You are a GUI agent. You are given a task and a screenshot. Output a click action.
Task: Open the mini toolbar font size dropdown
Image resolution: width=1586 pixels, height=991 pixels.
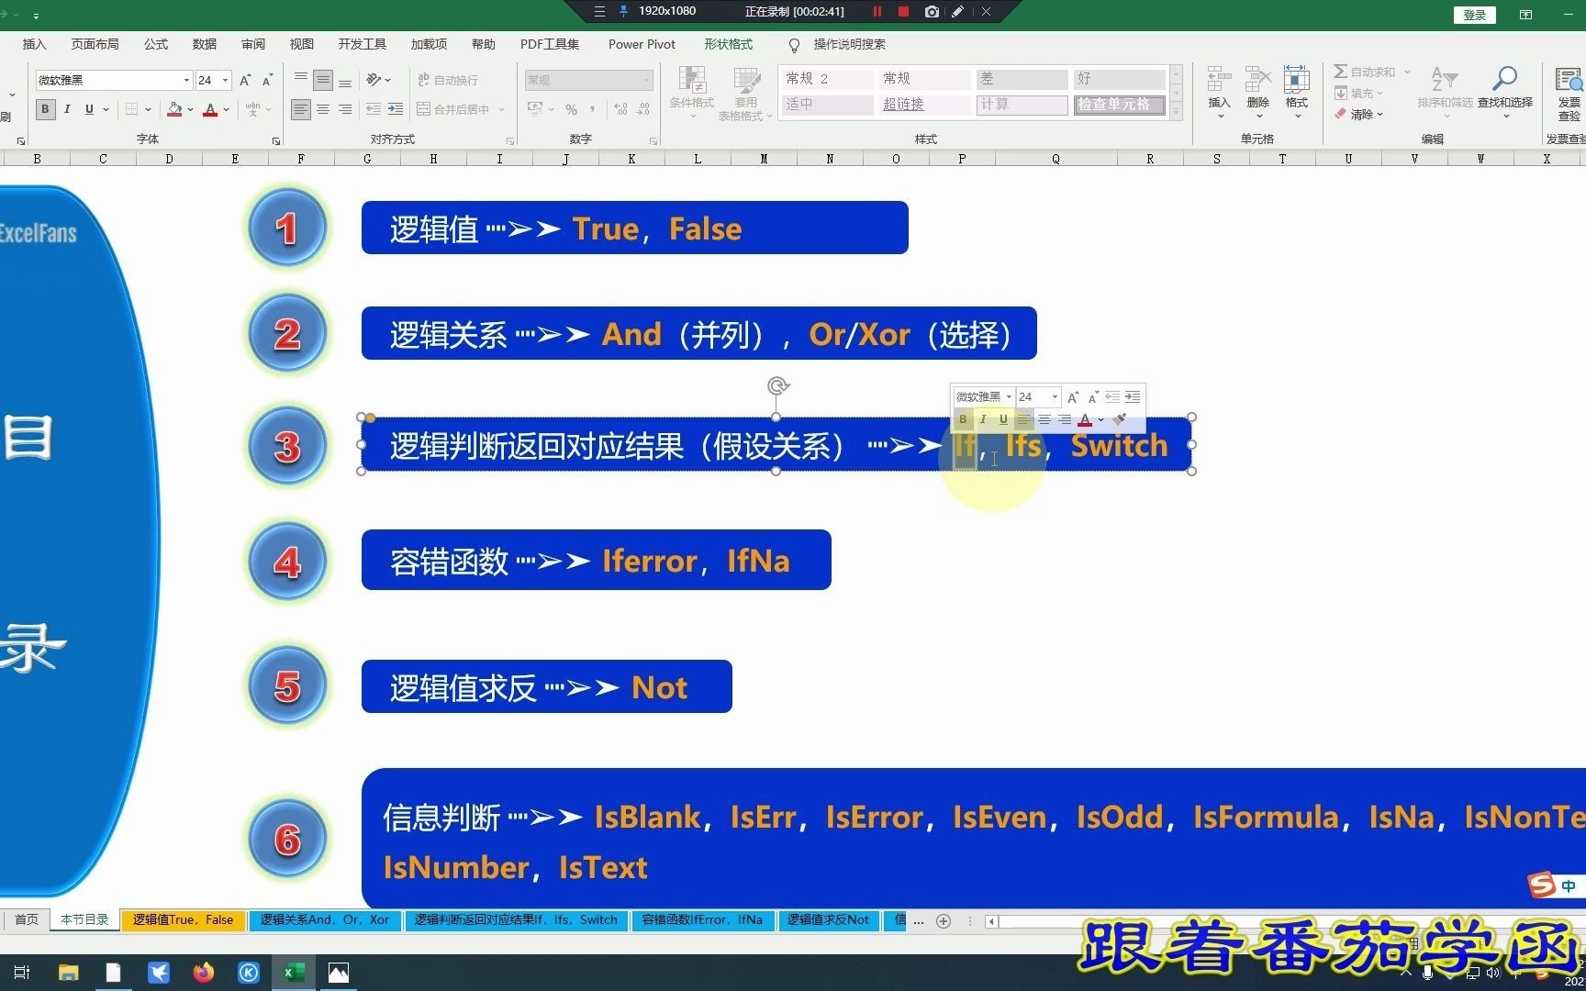click(x=1055, y=397)
